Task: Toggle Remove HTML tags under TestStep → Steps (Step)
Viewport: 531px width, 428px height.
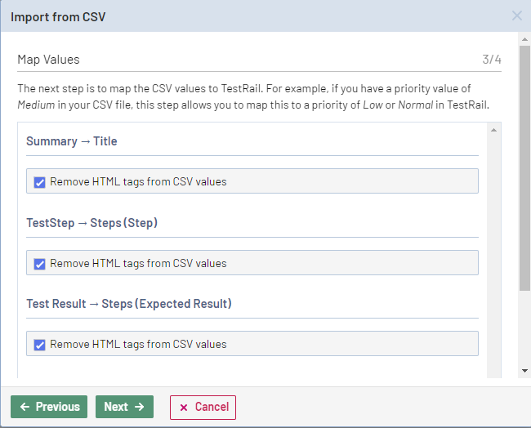Action: coord(39,264)
